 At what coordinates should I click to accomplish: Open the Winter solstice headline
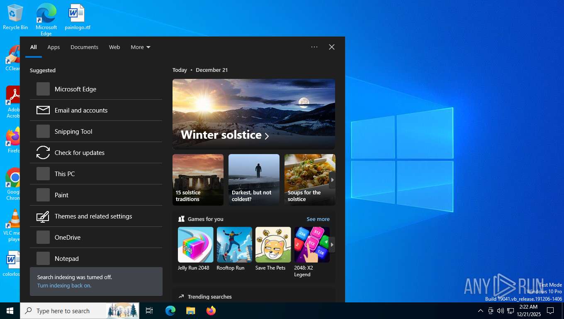(225, 135)
